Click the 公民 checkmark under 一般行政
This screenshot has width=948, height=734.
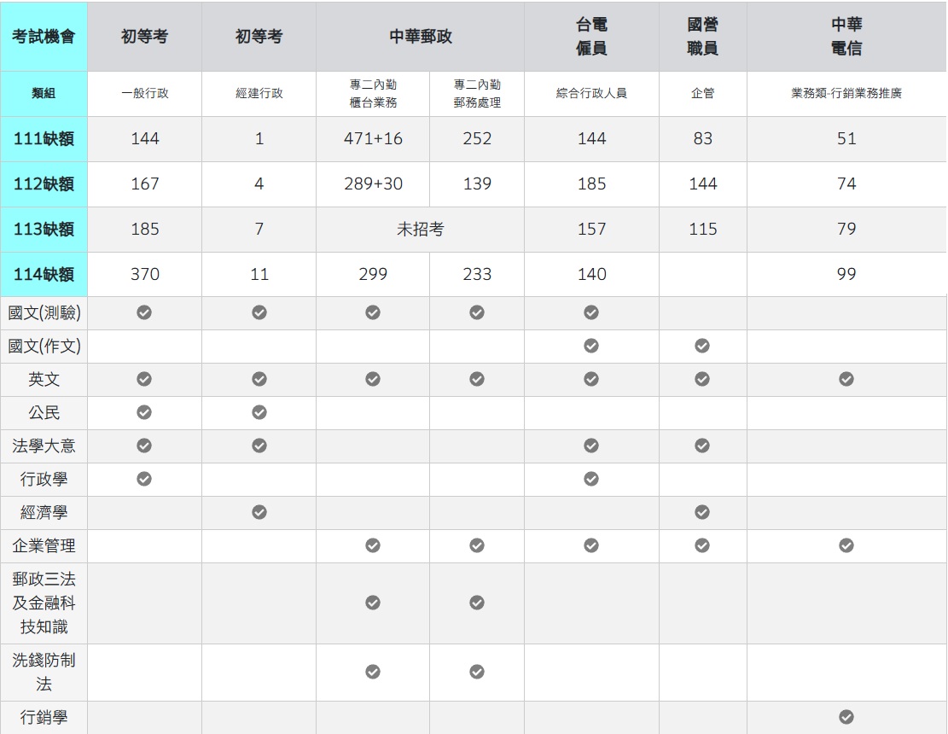click(x=144, y=412)
